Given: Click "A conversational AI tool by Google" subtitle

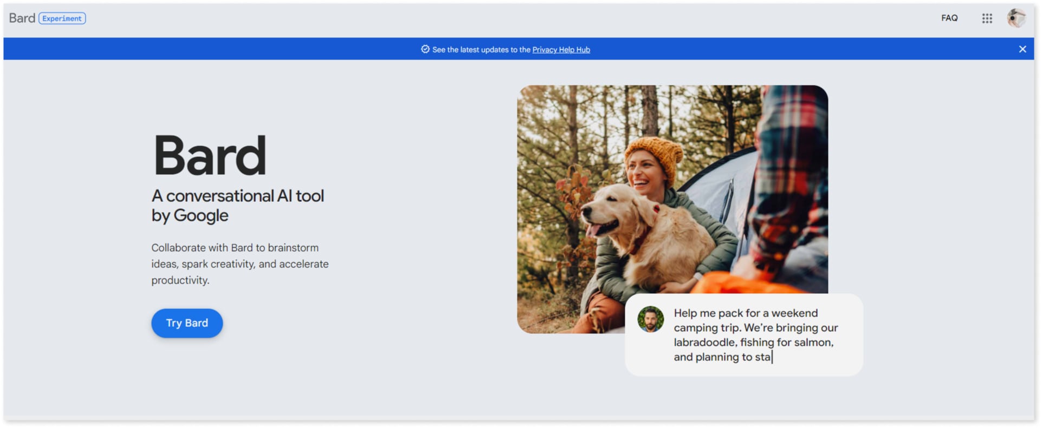Looking at the screenshot, I should 237,206.
